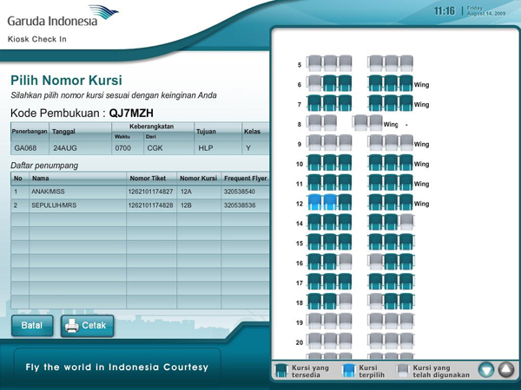Screen dimensions: 521x390
Task: Click the Frequent Flyer column header
Action: point(244,178)
